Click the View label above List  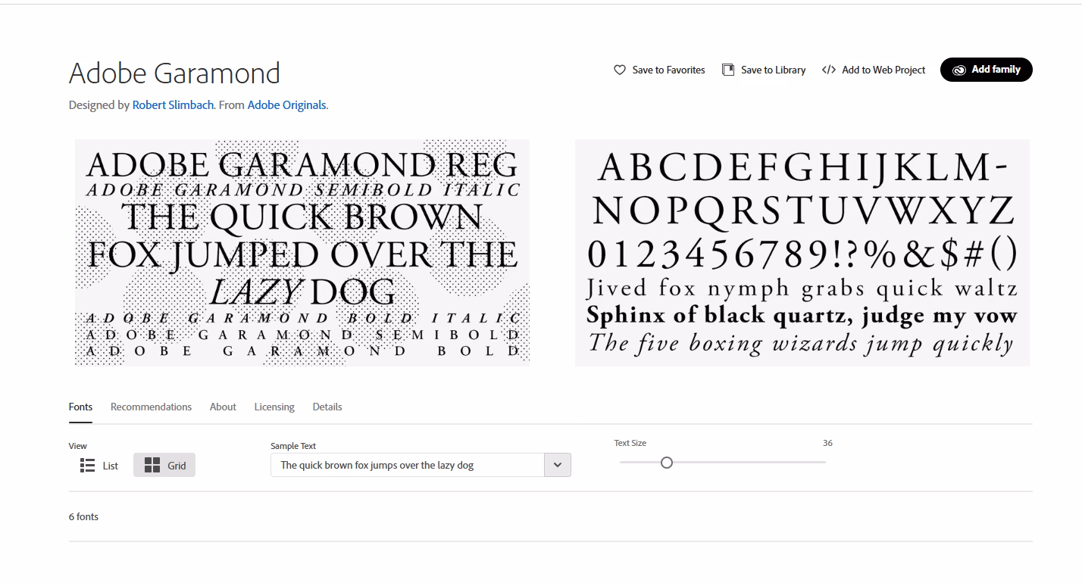point(78,446)
